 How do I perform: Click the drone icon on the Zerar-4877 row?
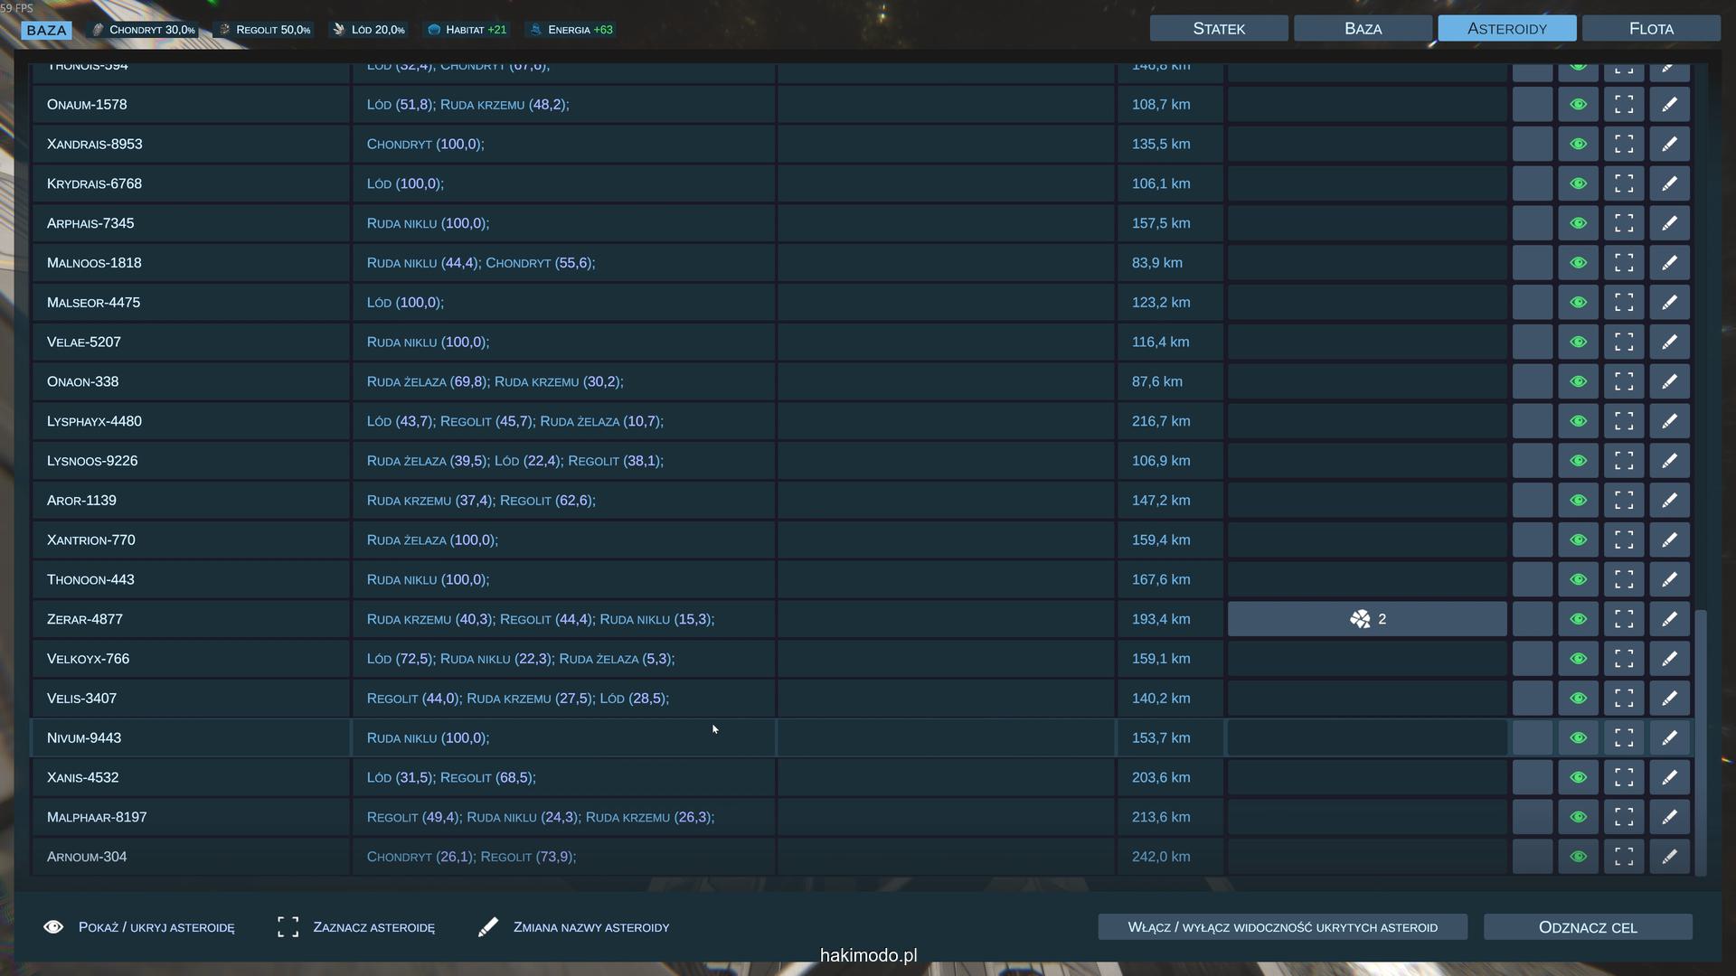(1360, 619)
